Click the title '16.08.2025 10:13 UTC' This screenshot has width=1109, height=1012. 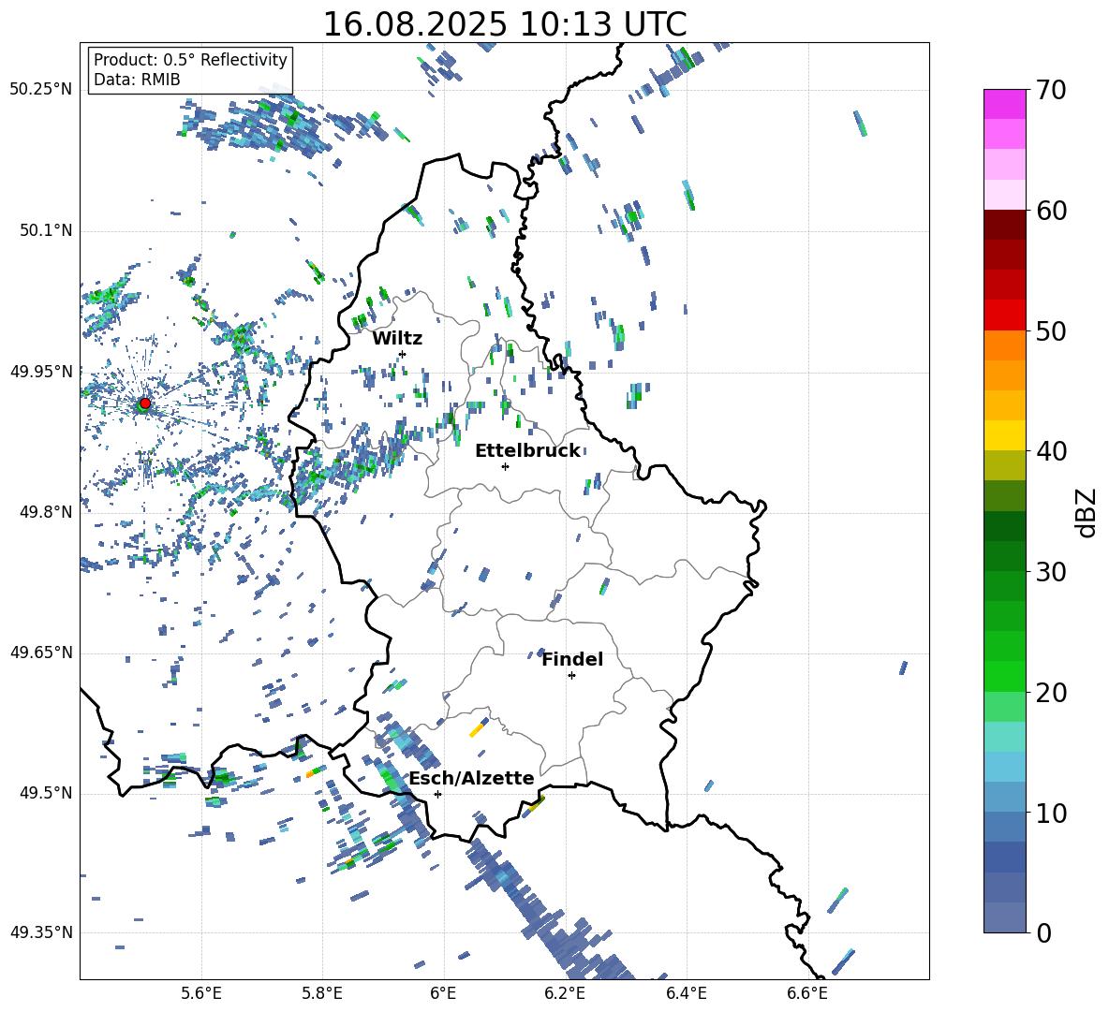[x=504, y=24]
